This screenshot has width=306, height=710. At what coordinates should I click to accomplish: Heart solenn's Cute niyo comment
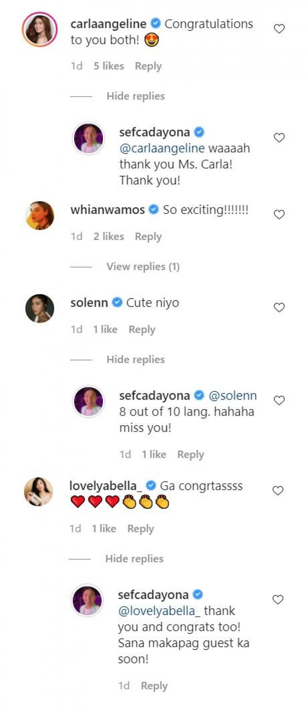[x=279, y=307]
